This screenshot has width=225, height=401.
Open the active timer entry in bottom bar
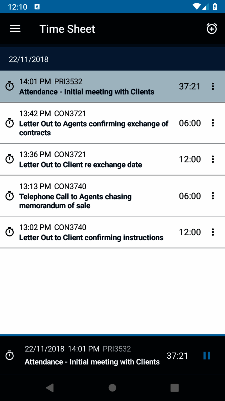pyautogui.click(x=92, y=361)
